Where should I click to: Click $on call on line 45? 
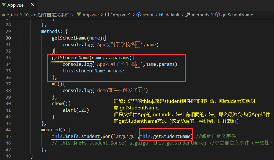[x=106, y=136]
